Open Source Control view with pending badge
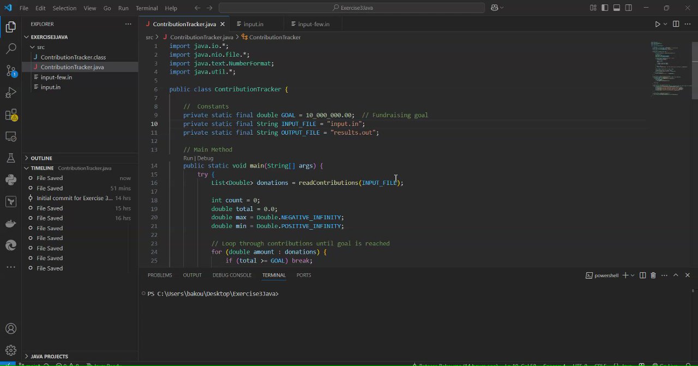Screen dimensions: 698x366 click(11, 70)
